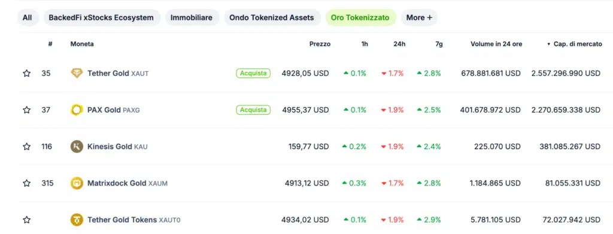Star the Matrixdock Gold row
Viewport: 613px width, 234px height.
point(26,183)
